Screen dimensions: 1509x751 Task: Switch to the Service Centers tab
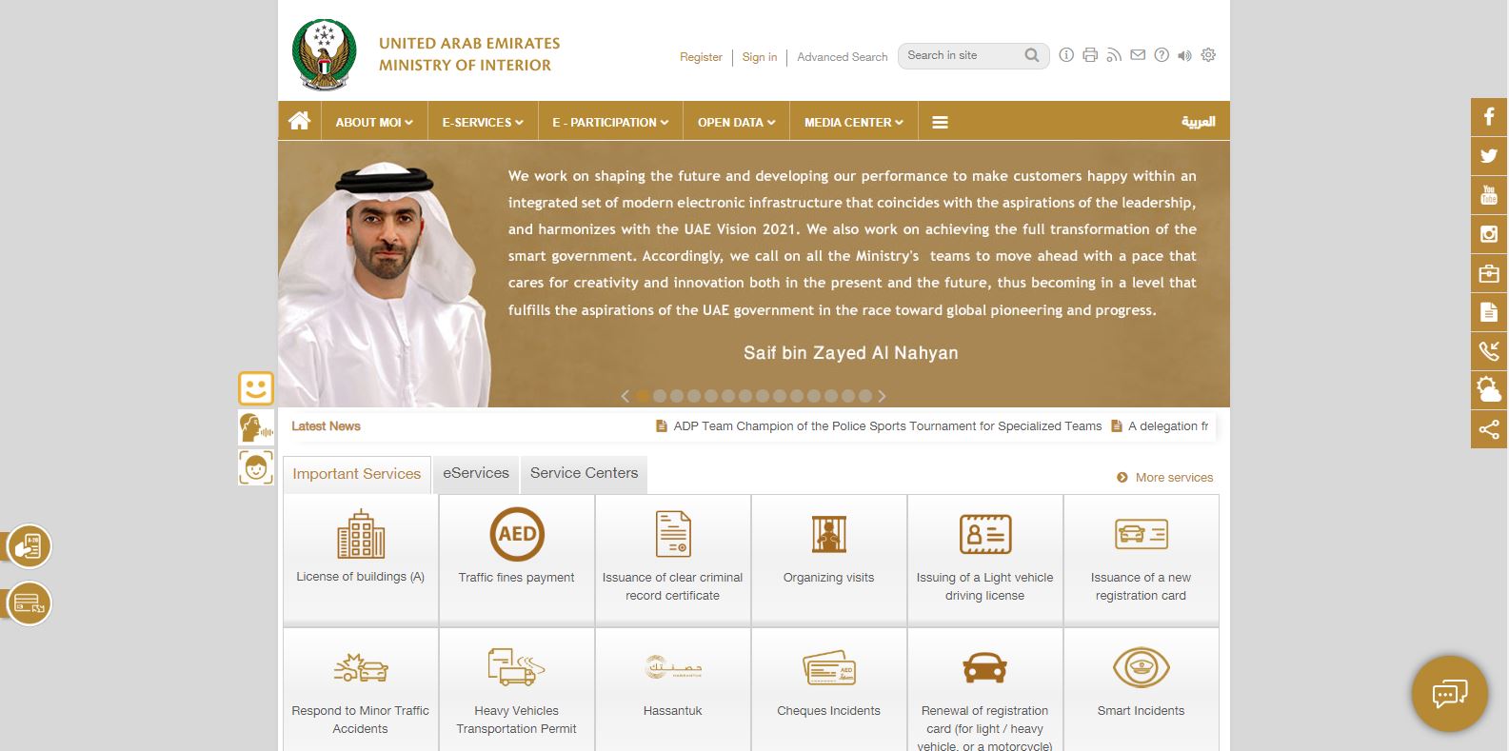tap(584, 473)
